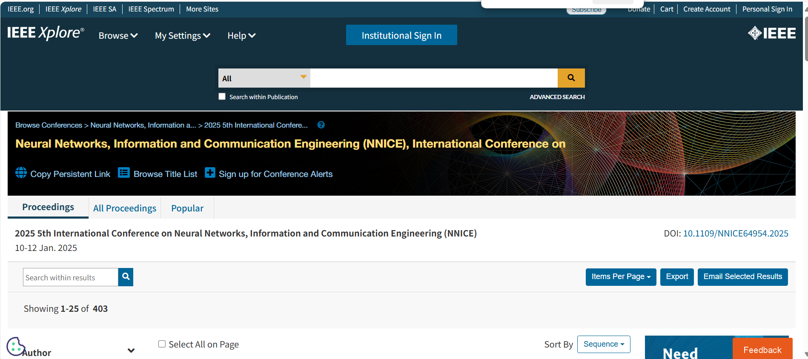
Task: Open the More Sites menu
Action: [x=202, y=9]
